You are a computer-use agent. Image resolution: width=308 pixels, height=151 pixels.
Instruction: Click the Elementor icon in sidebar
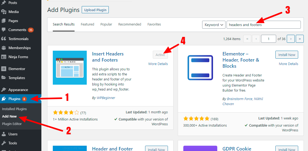coord(4,69)
